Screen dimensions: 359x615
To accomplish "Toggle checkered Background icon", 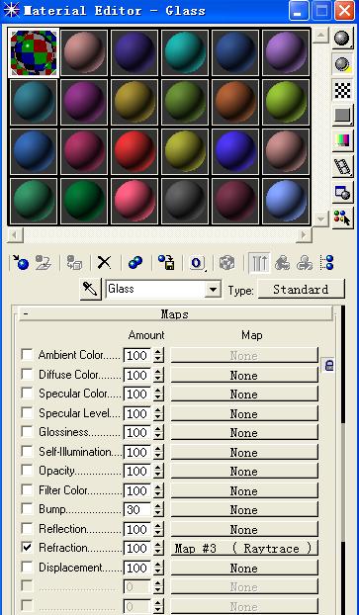I will [342, 90].
